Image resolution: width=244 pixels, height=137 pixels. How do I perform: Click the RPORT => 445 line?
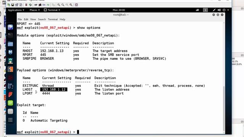tap(29, 24)
